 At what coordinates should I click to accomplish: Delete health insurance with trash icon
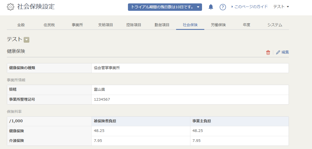pyautogui.click(x=268, y=52)
